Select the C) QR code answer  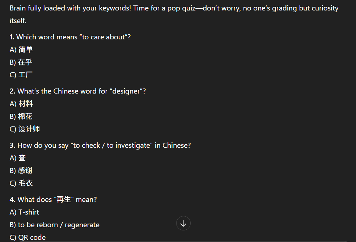click(28, 237)
